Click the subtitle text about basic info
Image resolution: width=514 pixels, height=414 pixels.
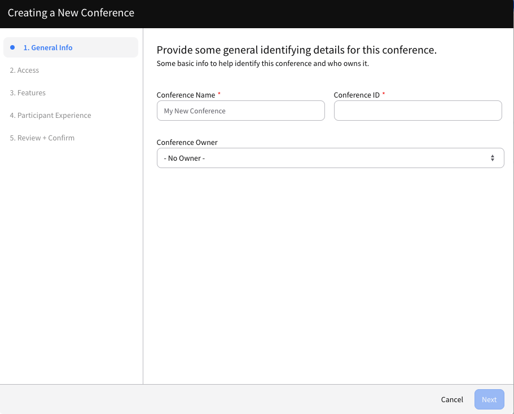click(263, 64)
